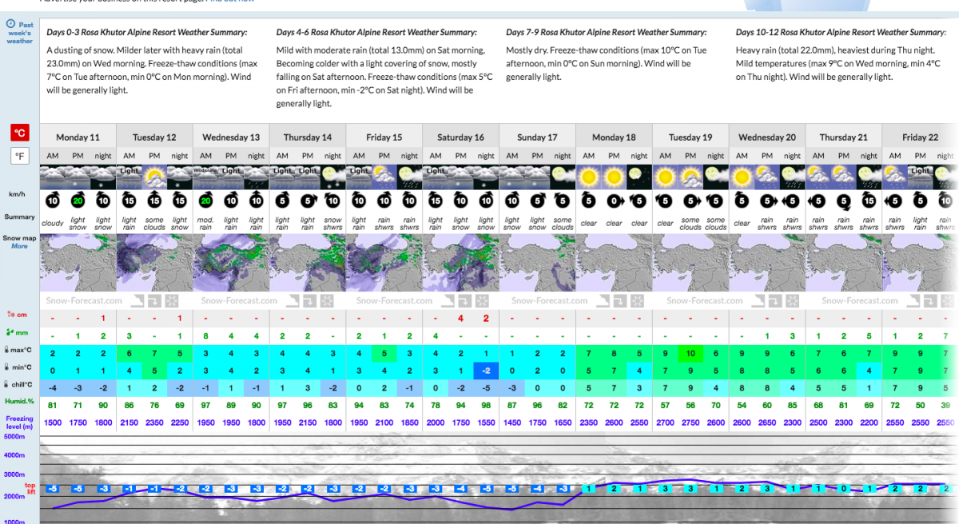Viewport: 959px width, 524px height.
Task: Click the Days 7-9 Weather Summary heading
Action: 607,33
